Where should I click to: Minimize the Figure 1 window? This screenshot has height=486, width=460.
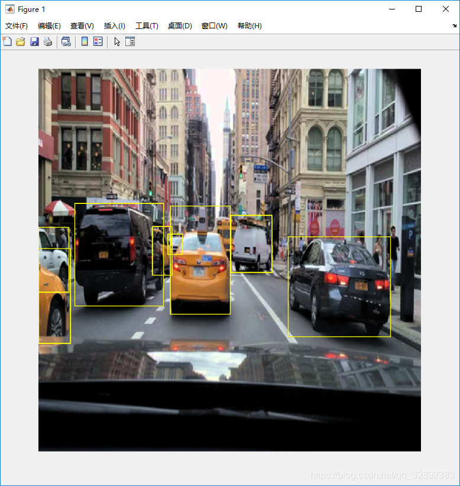tap(392, 9)
